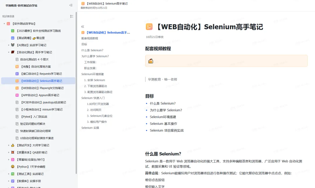Viewport: 315px width, 188px height.
Task: Click document icon of 【Pytest】入门到实战
Action: point(17,117)
